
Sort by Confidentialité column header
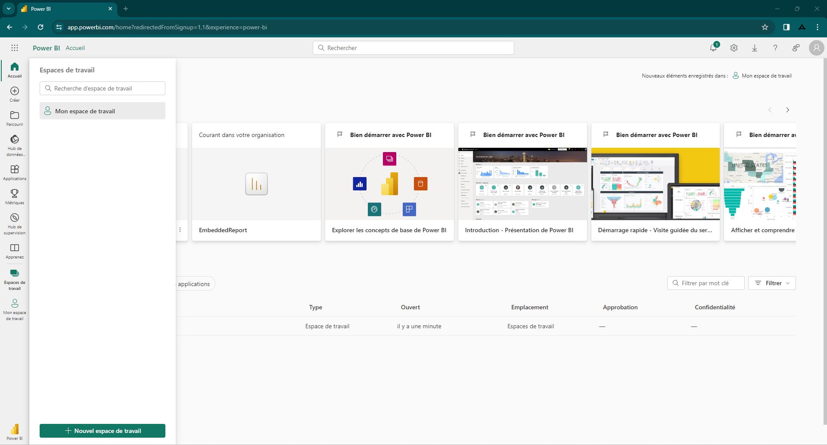coord(715,307)
